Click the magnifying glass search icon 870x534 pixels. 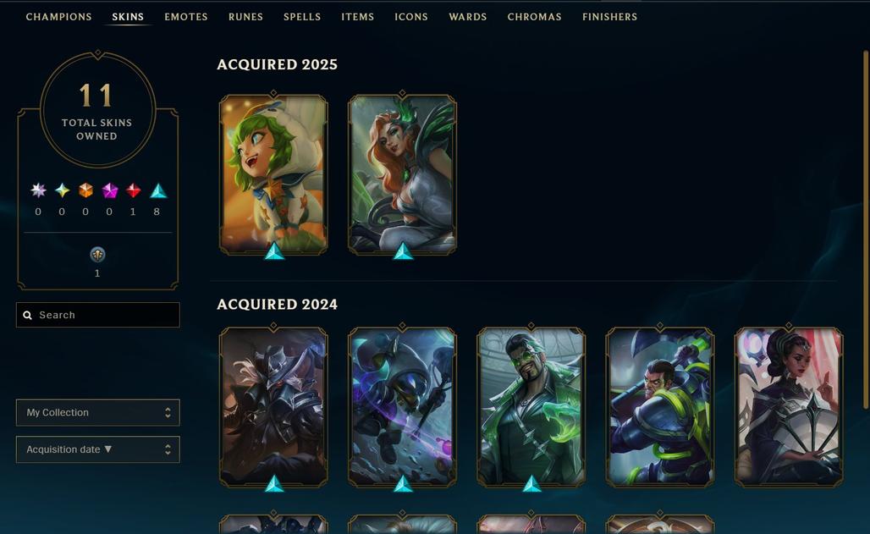click(27, 316)
